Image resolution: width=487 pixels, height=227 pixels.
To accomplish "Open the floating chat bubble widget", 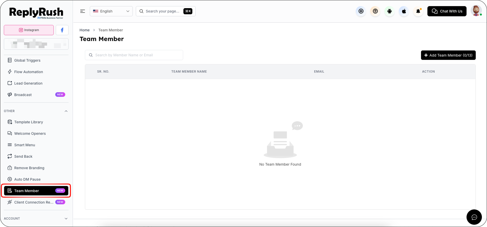I will [x=474, y=217].
